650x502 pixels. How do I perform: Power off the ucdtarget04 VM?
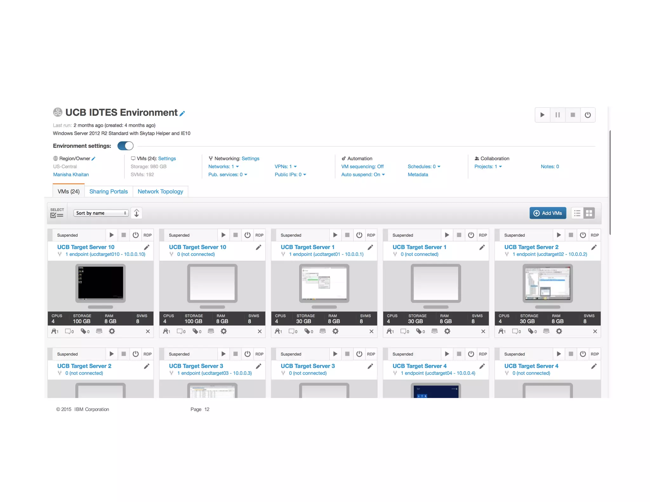coord(471,354)
